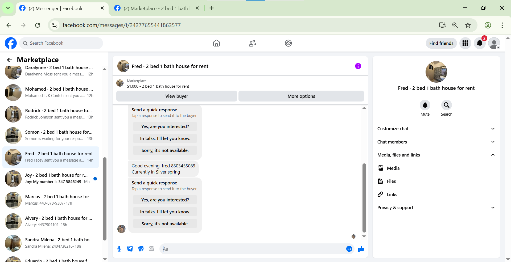Close the Marketplace browser tab

pos(197,8)
